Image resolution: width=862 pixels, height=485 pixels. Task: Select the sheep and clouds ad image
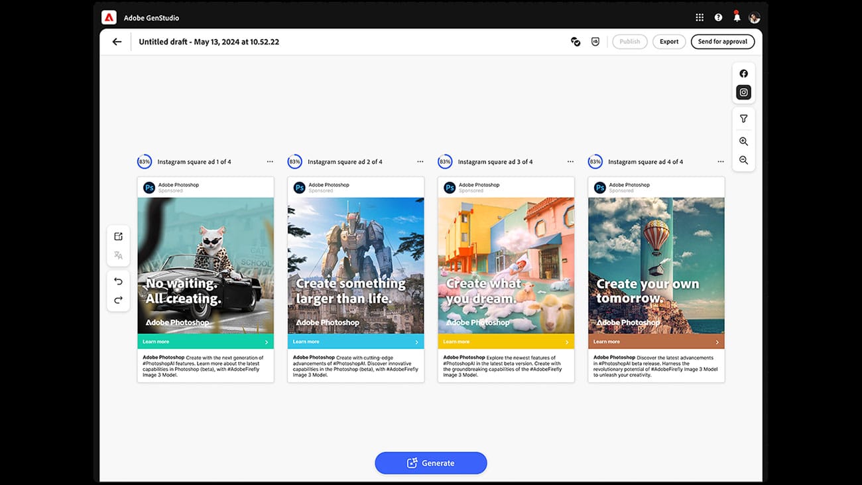[x=507, y=266]
